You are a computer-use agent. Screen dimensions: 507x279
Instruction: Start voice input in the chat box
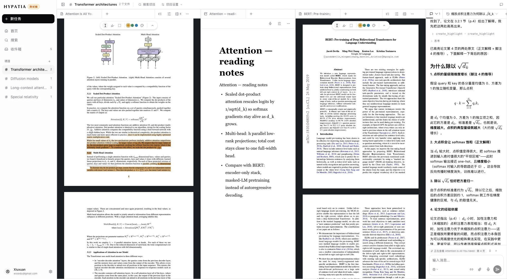tap(488, 269)
